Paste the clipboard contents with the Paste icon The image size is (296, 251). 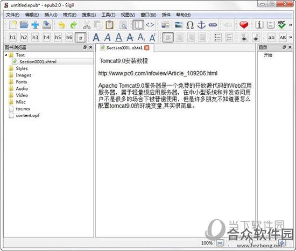pos(109,25)
